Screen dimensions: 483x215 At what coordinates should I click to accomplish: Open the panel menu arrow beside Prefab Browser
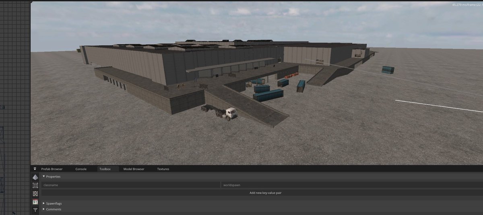tap(35, 169)
